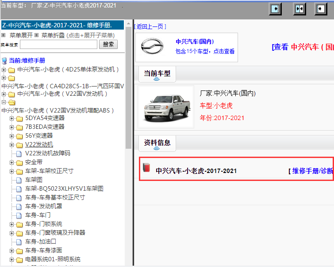
Task: Click document icon of V22发动机故障码
Action: 19,154
